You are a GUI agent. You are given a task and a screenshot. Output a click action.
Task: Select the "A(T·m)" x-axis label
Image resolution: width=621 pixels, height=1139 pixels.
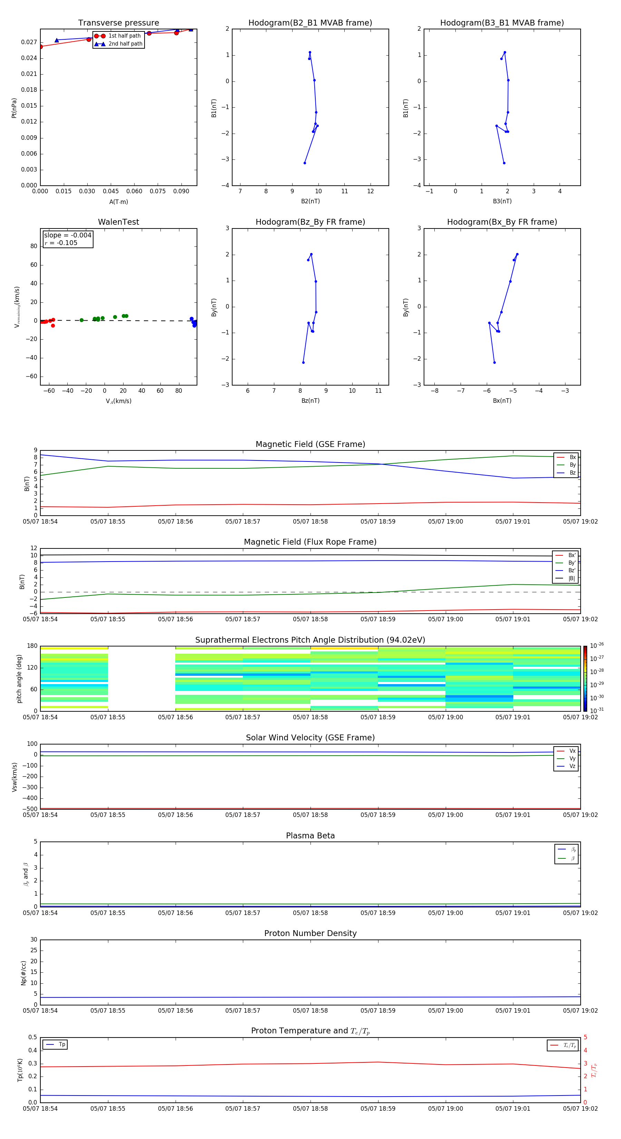(118, 202)
